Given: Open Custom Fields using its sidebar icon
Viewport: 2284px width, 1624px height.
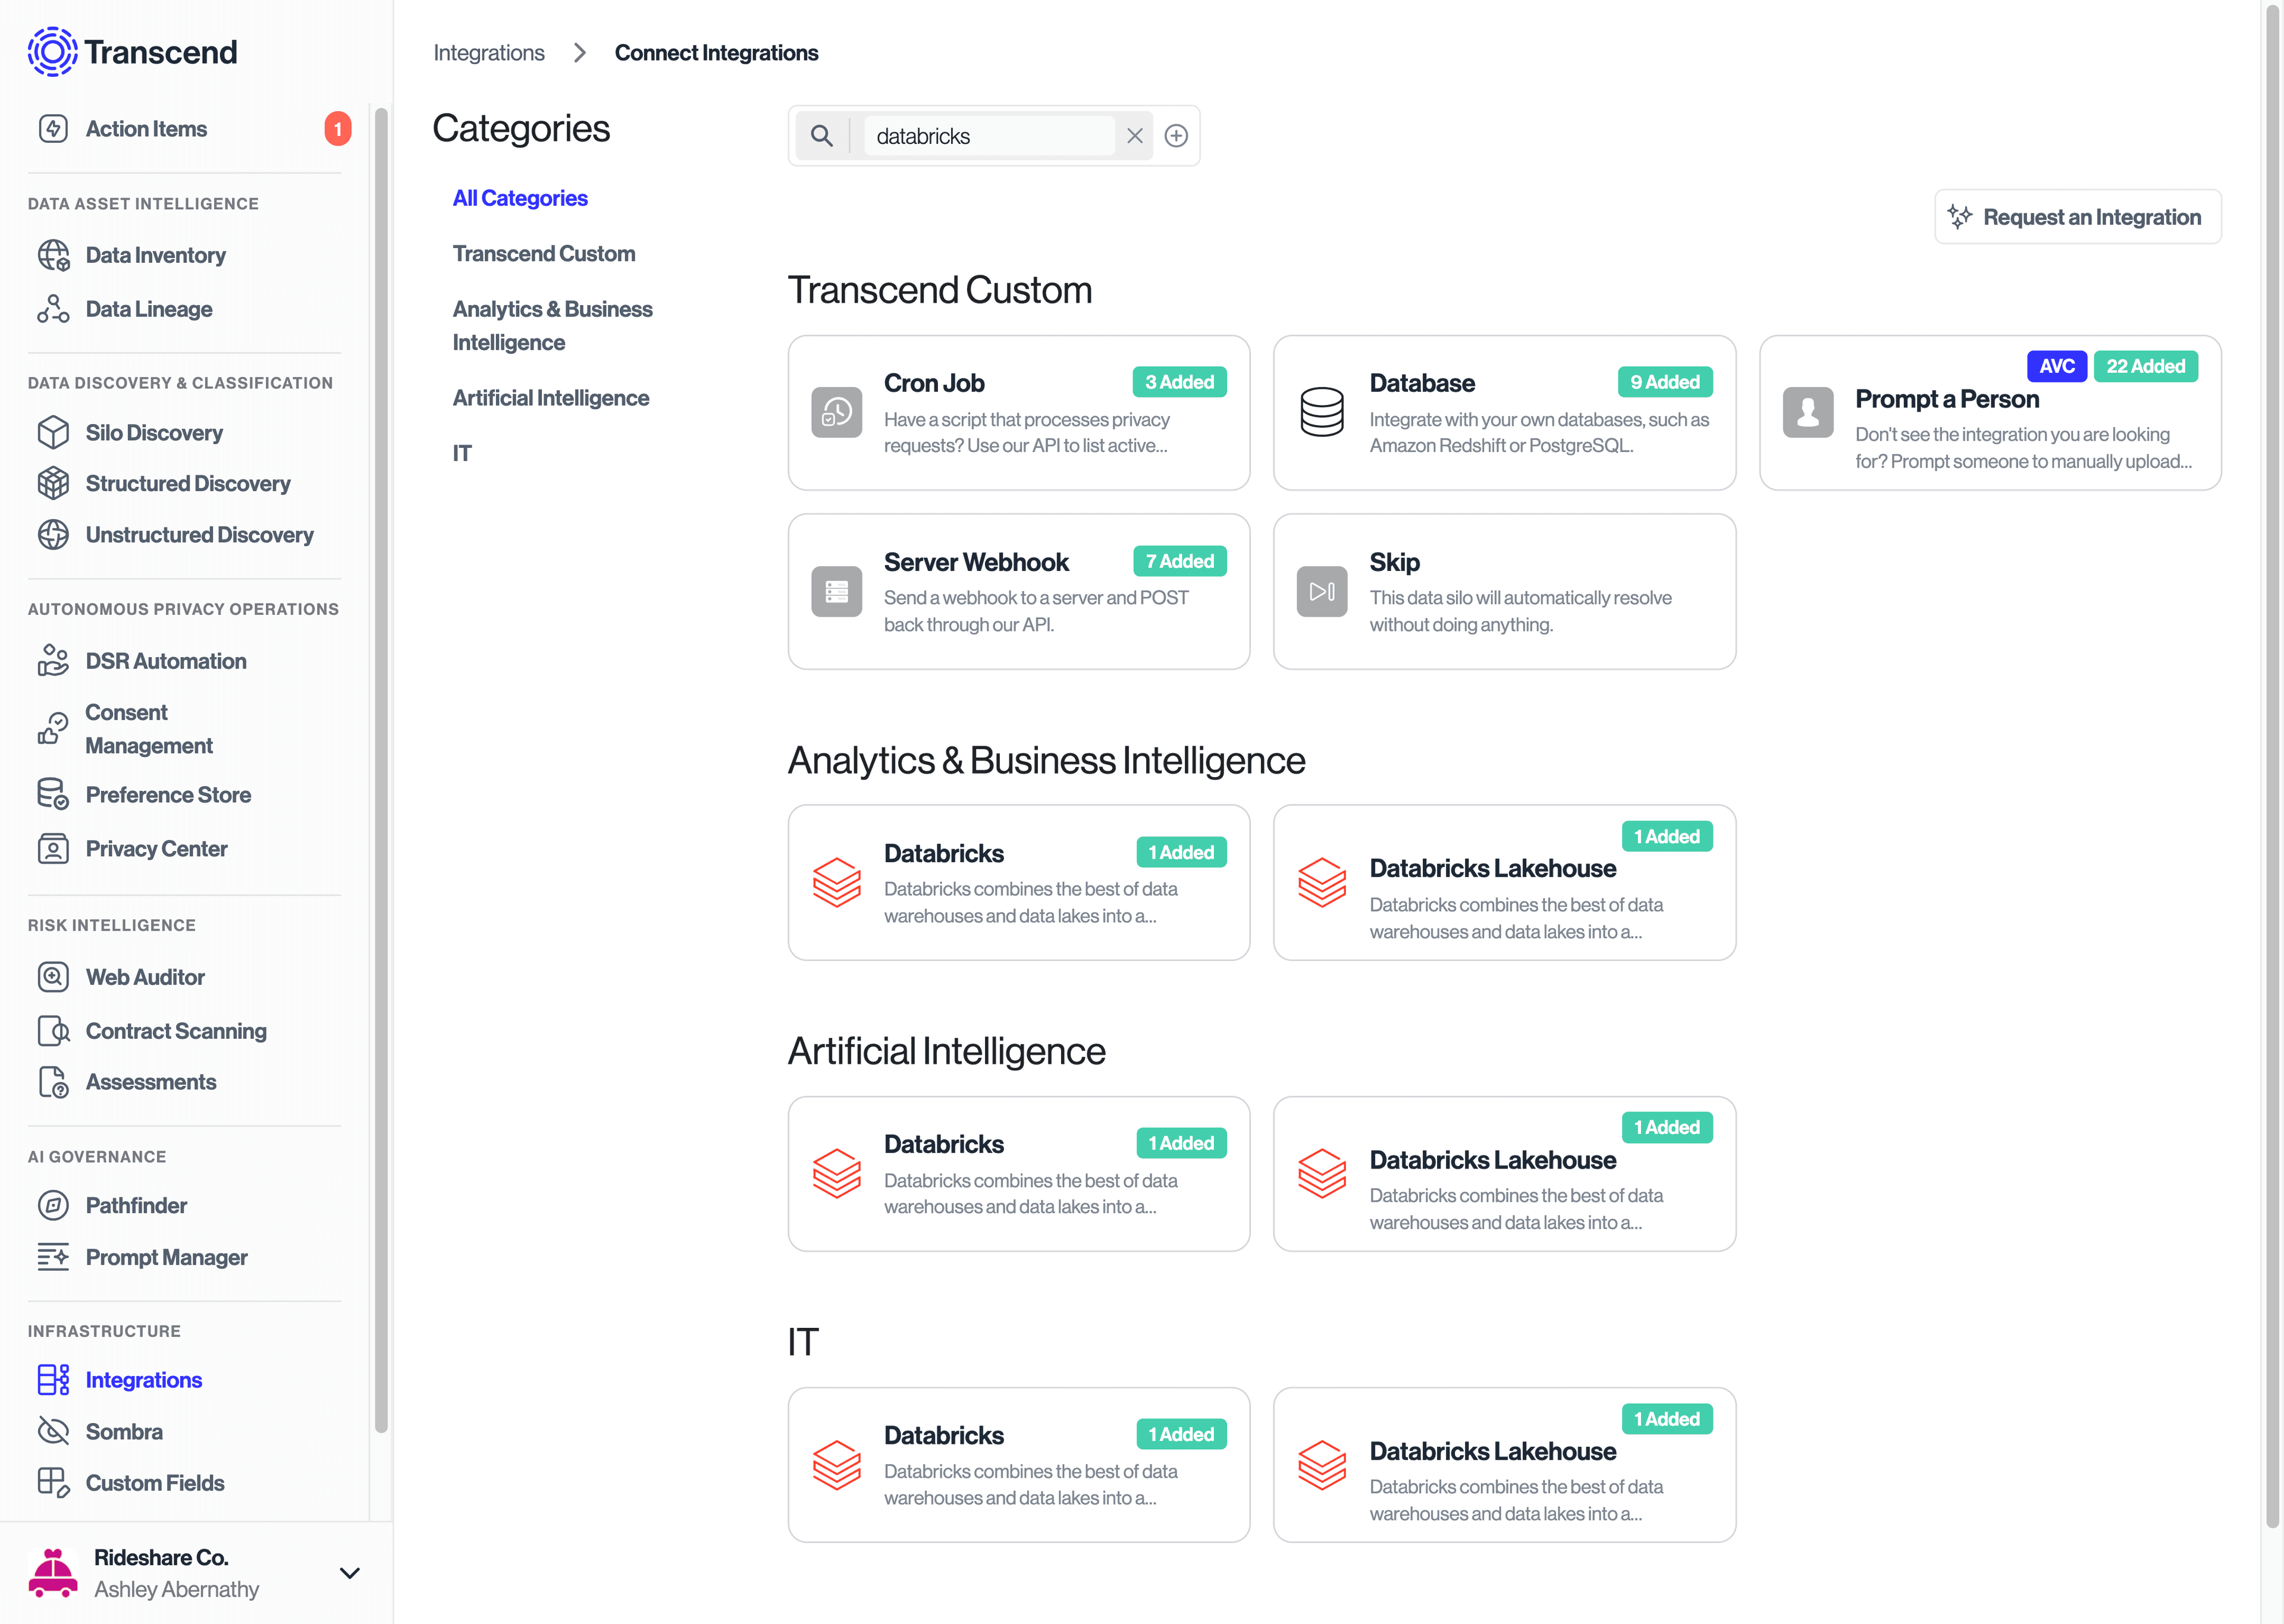Looking at the screenshot, I should (54, 1482).
